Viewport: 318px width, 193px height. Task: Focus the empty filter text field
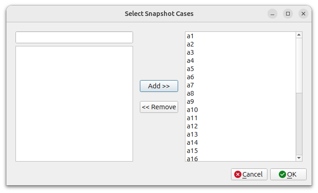pos(74,37)
